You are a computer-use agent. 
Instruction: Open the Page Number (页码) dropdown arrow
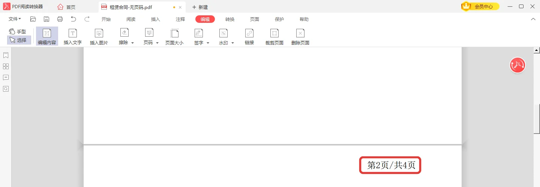(157, 43)
